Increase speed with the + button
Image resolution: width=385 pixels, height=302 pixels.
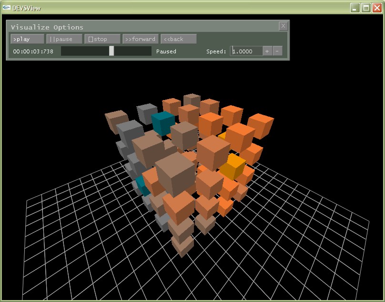[267, 51]
